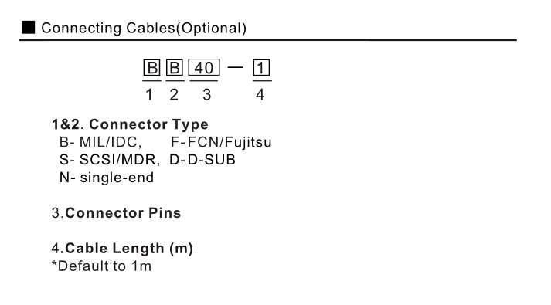
Task: Click the boxed number 1 cable length
Action: pyautogui.click(x=261, y=68)
